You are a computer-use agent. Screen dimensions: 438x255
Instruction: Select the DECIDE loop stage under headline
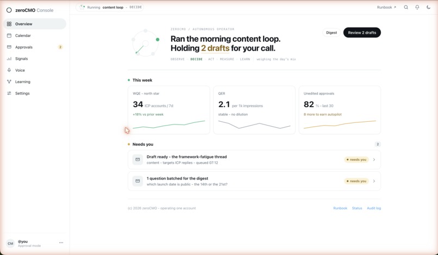(x=196, y=59)
